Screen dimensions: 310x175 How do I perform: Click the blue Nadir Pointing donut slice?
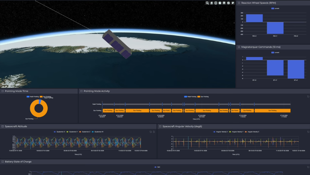[40, 102]
